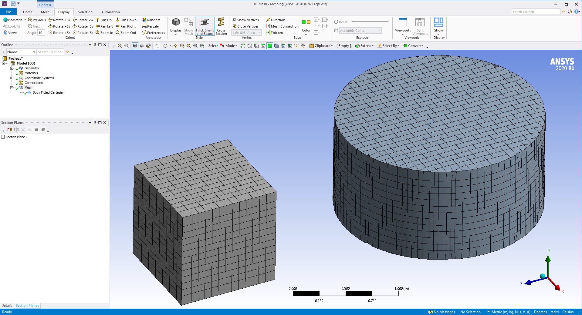Image resolution: width=582 pixels, height=315 pixels.
Task: Open the Isometric views dropdown
Action: pos(25,20)
